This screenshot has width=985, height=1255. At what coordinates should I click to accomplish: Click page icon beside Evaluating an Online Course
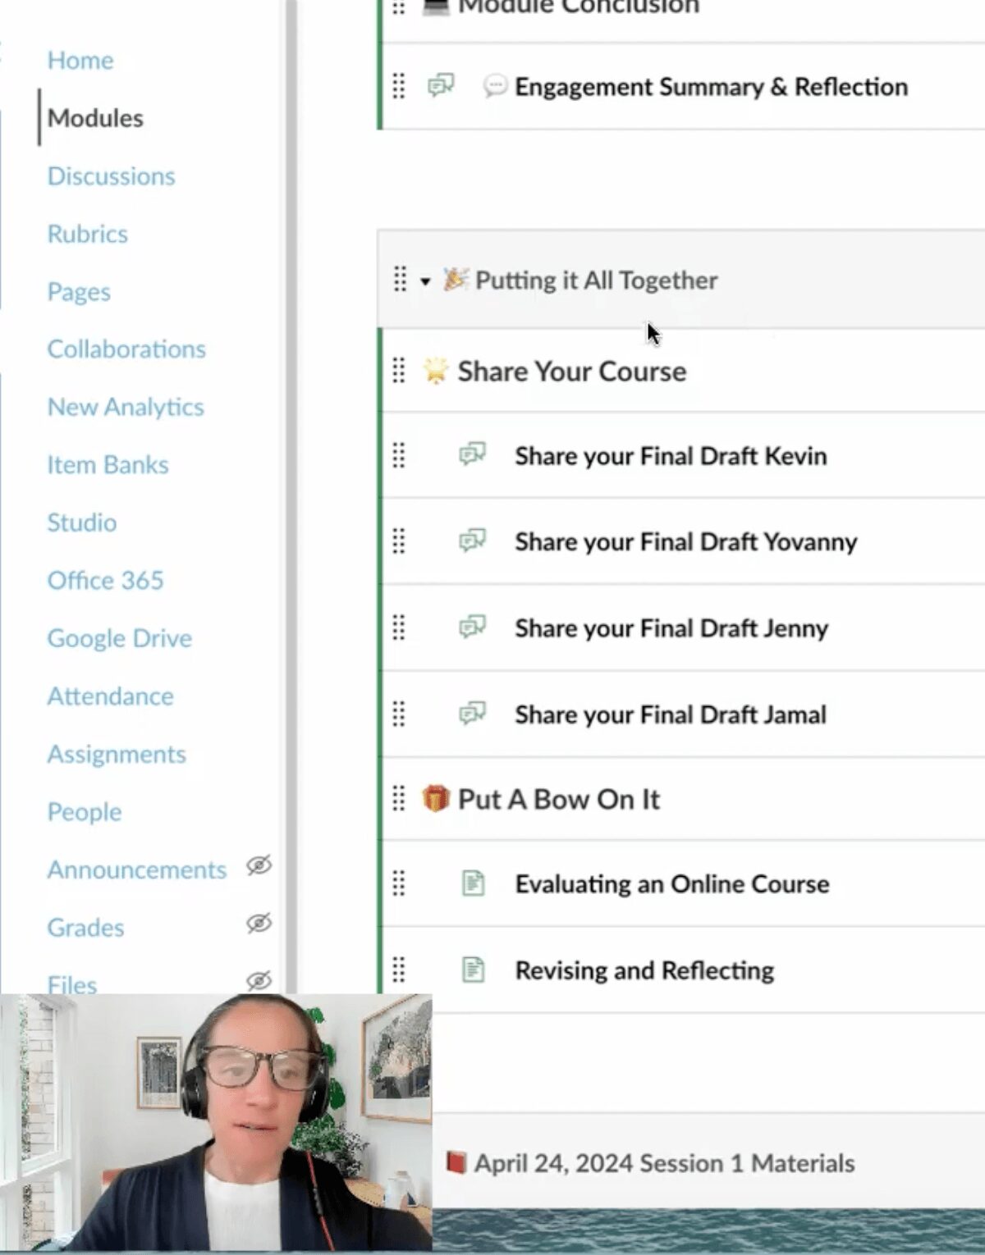pos(473,883)
